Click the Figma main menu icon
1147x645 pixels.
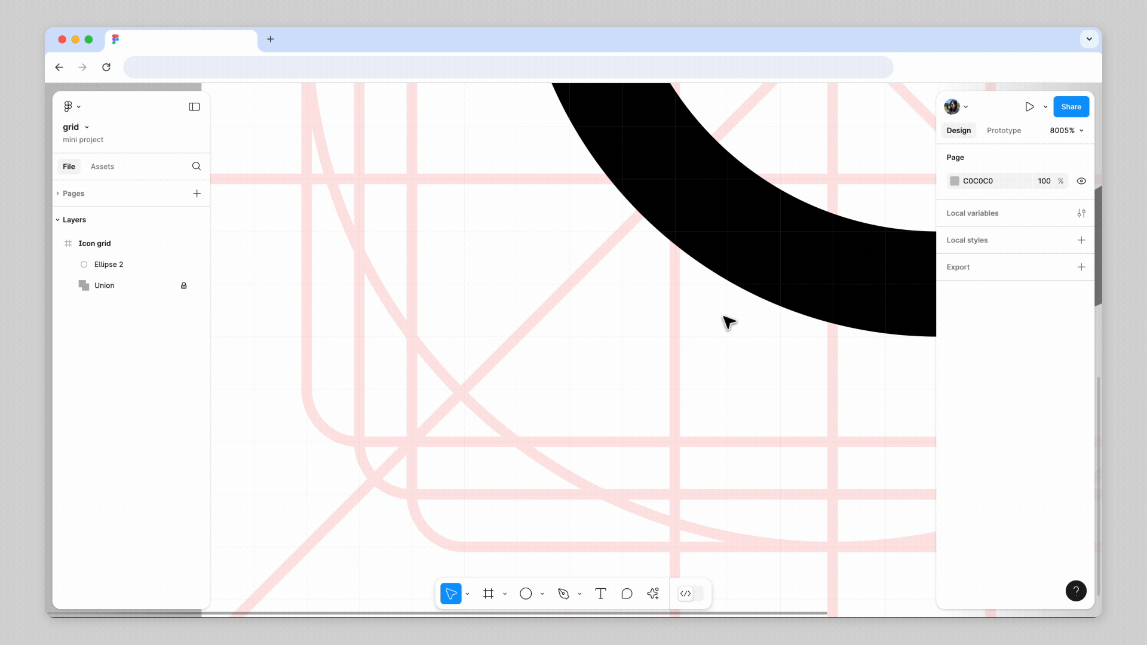[68, 106]
